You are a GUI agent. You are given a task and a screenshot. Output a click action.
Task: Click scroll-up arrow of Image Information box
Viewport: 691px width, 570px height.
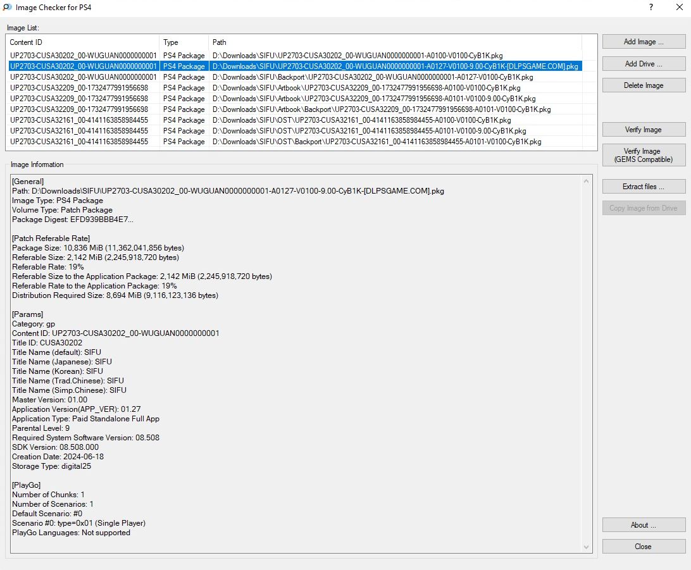coord(586,181)
